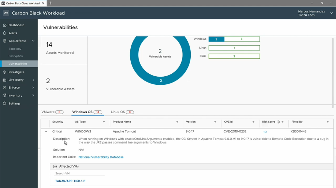Click the blue donut chart ring
The width and height of the screenshot is (336, 188).
[161, 81]
